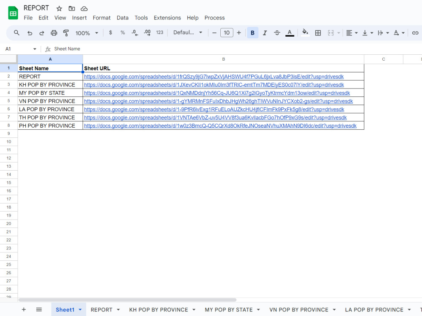This screenshot has width=422, height=316.
Task: Open the Format menu
Action: pyautogui.click(x=101, y=18)
